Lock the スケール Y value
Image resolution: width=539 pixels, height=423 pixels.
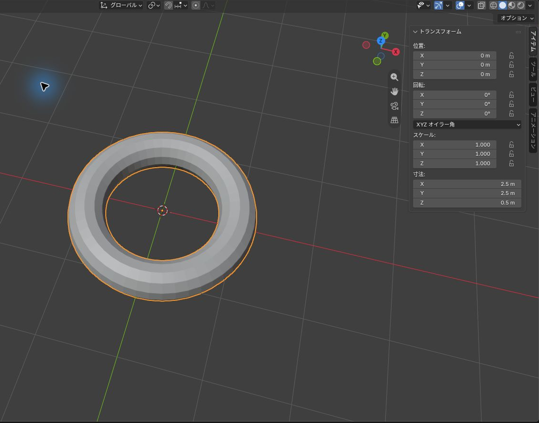(512, 154)
